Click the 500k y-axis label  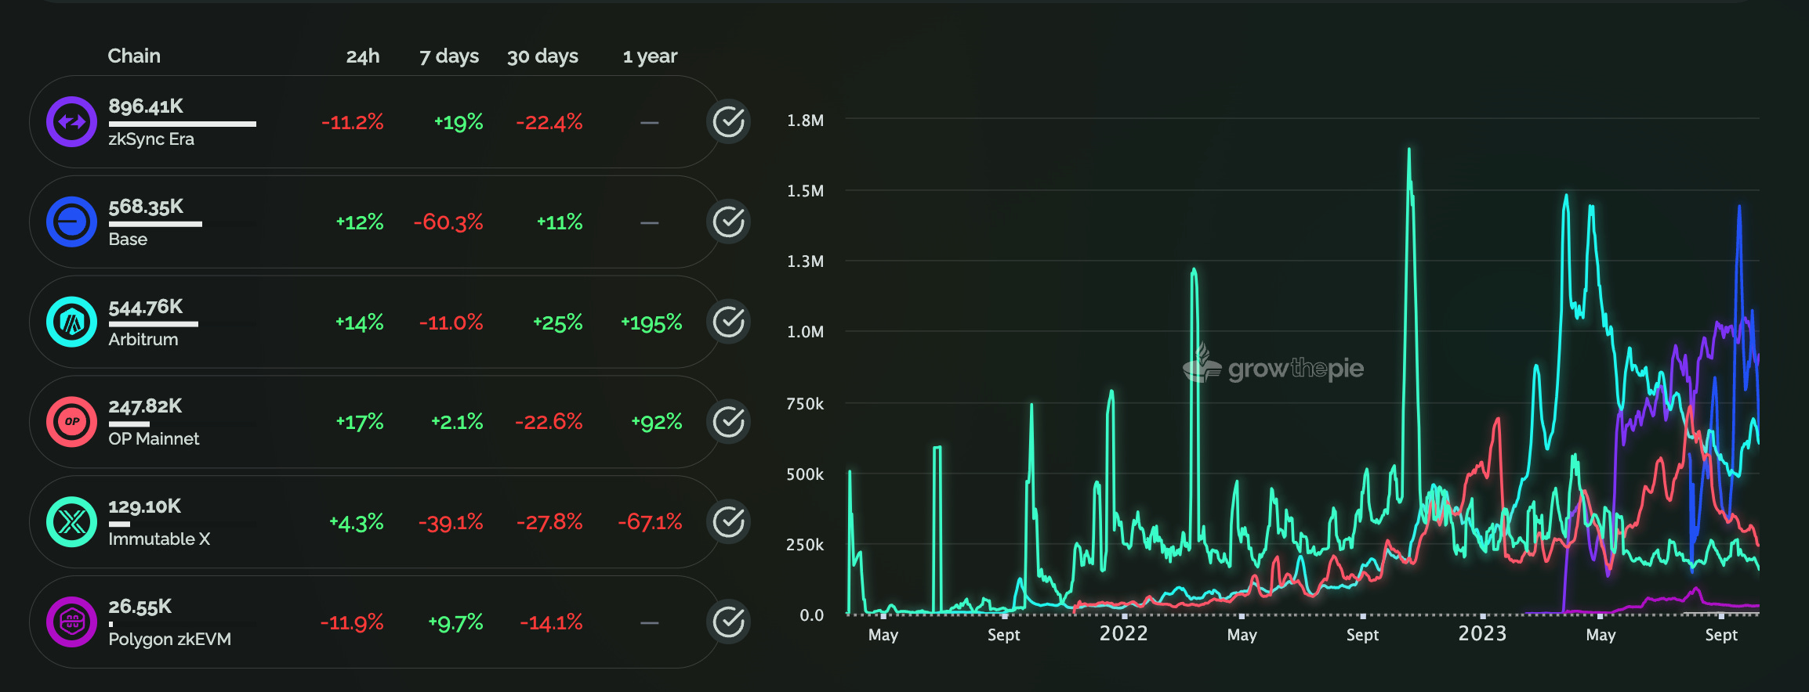(805, 474)
